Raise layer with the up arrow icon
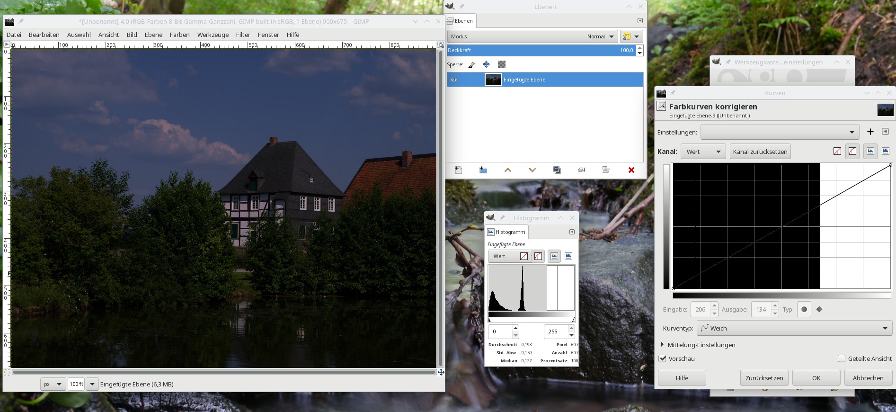This screenshot has width=896, height=412. [508, 170]
